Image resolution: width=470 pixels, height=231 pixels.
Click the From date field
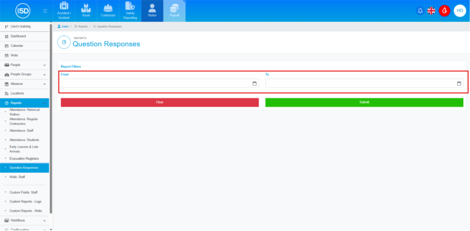160,84
